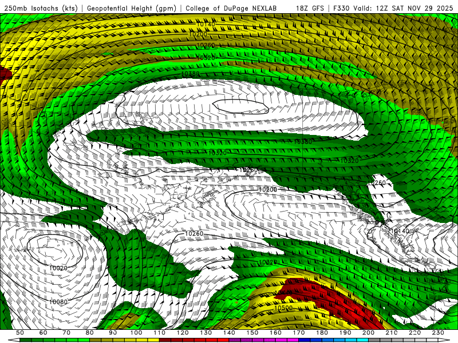The height and width of the screenshot is (343, 458).
Task: Click the 10020 height contour label
Action: (58, 268)
